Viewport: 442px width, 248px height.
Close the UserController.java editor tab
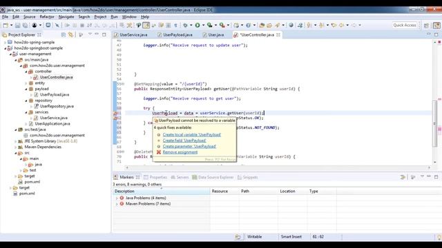click(x=278, y=35)
